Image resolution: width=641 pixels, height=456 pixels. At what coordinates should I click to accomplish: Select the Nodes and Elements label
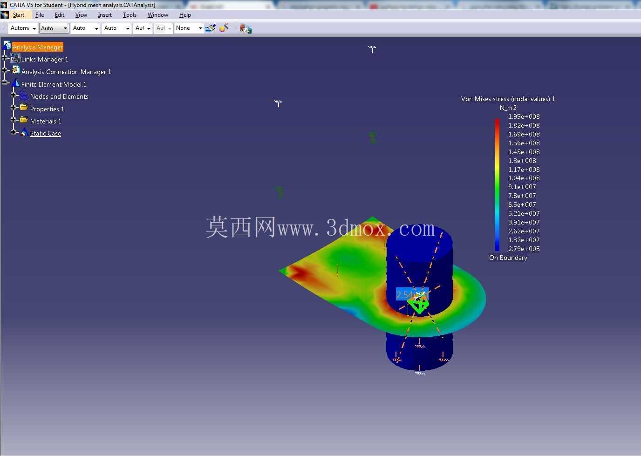(59, 96)
